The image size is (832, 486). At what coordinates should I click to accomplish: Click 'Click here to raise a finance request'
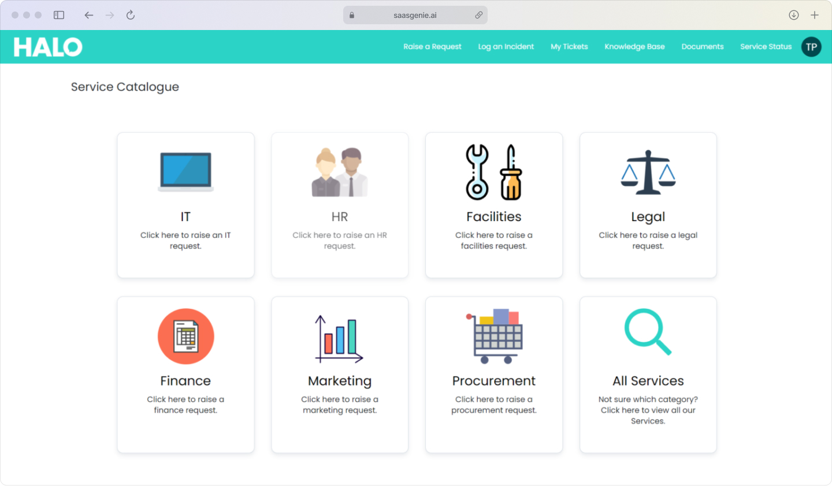pos(185,404)
